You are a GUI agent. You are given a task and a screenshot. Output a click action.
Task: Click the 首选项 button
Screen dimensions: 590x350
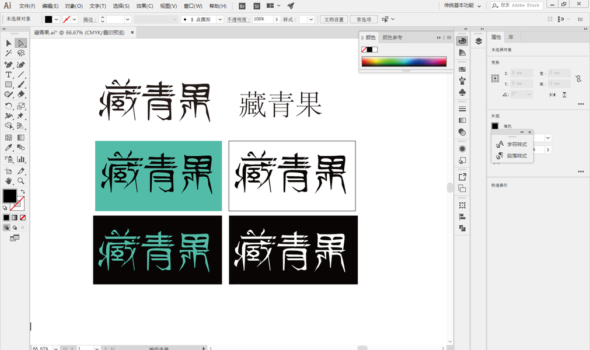pos(364,19)
